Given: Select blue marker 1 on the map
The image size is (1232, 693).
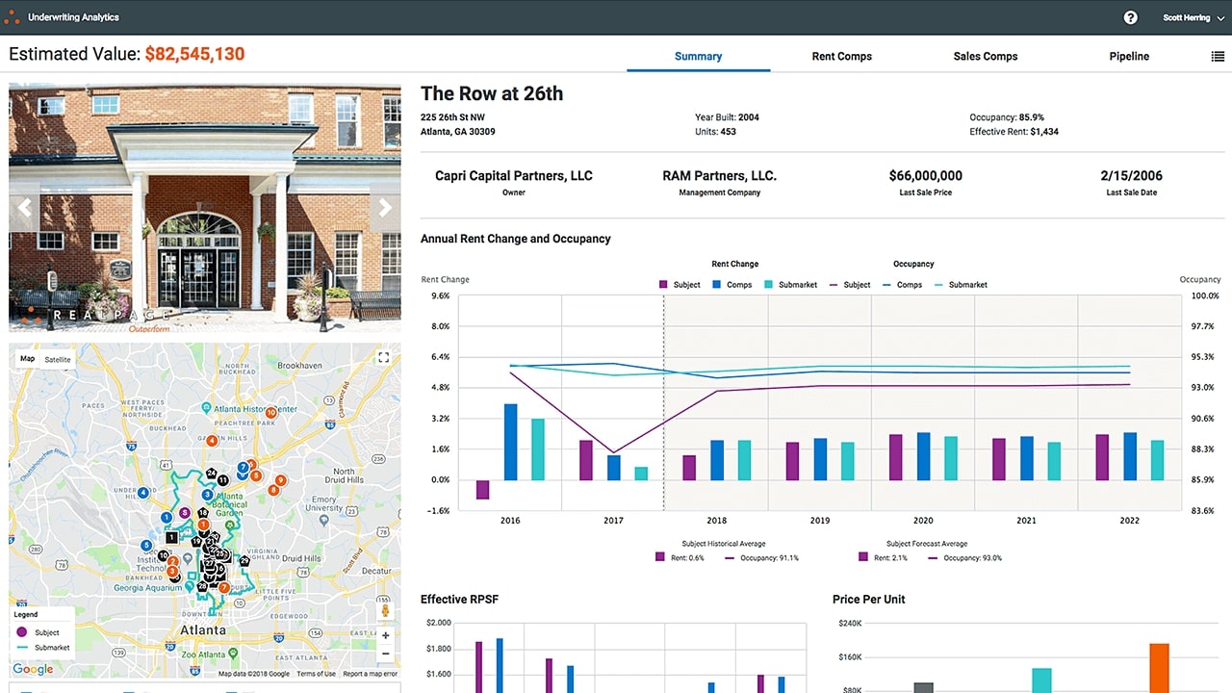Looking at the screenshot, I should pyautogui.click(x=167, y=517).
